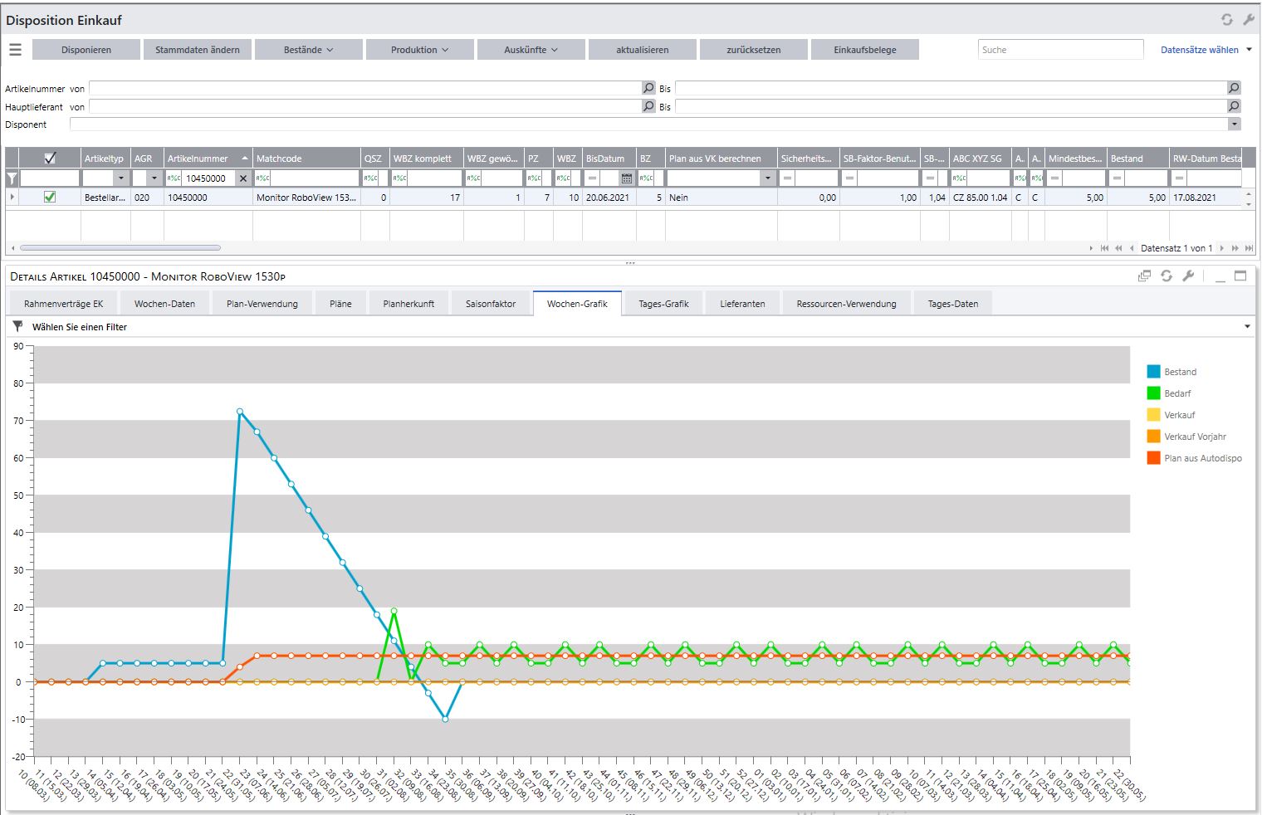Open the Lieferanten tab
1262x815 pixels.
click(x=742, y=304)
